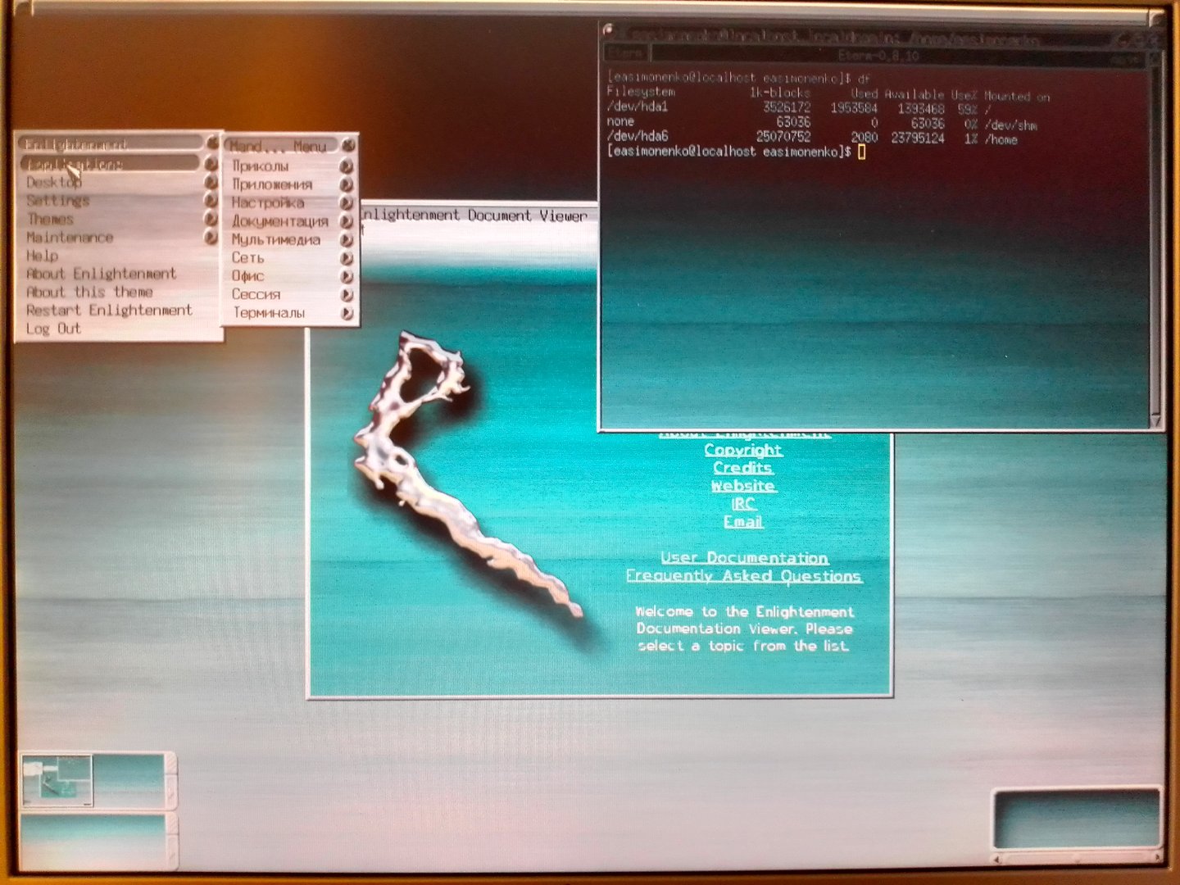Click the iconbox horizontal scrollbar

[x=1078, y=859]
